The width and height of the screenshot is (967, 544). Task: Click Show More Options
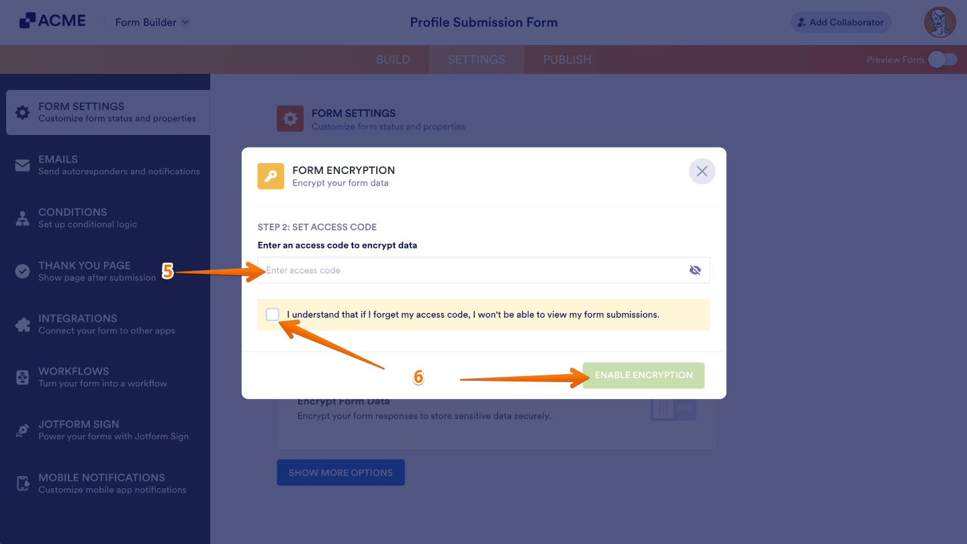pyautogui.click(x=340, y=472)
